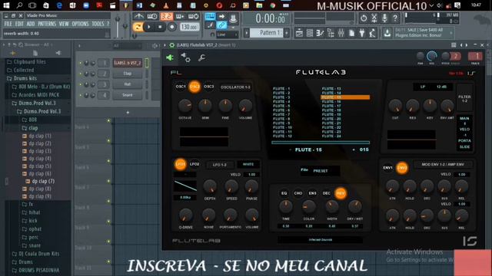The height and width of the screenshot is (276, 492).
Task: Click the PRESET button in Flutelab
Action: tap(320, 171)
